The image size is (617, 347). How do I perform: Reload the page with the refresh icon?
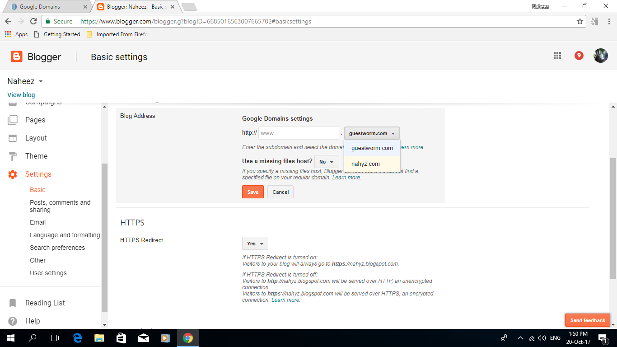[33, 21]
